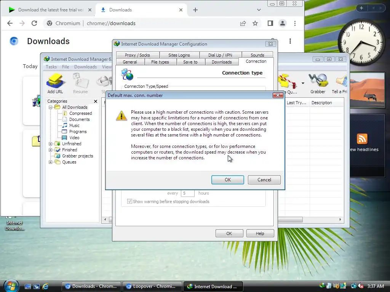Expand the Finished tree node
This screenshot has width=390, height=292.
pyautogui.click(x=51, y=150)
